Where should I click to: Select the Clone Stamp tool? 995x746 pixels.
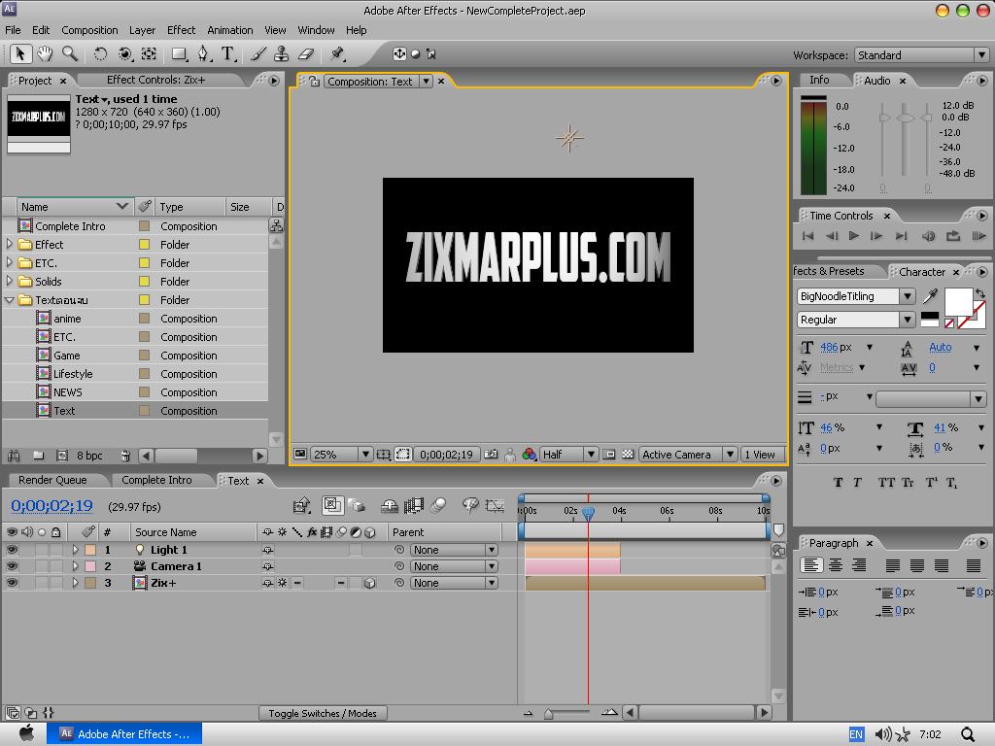(281, 54)
